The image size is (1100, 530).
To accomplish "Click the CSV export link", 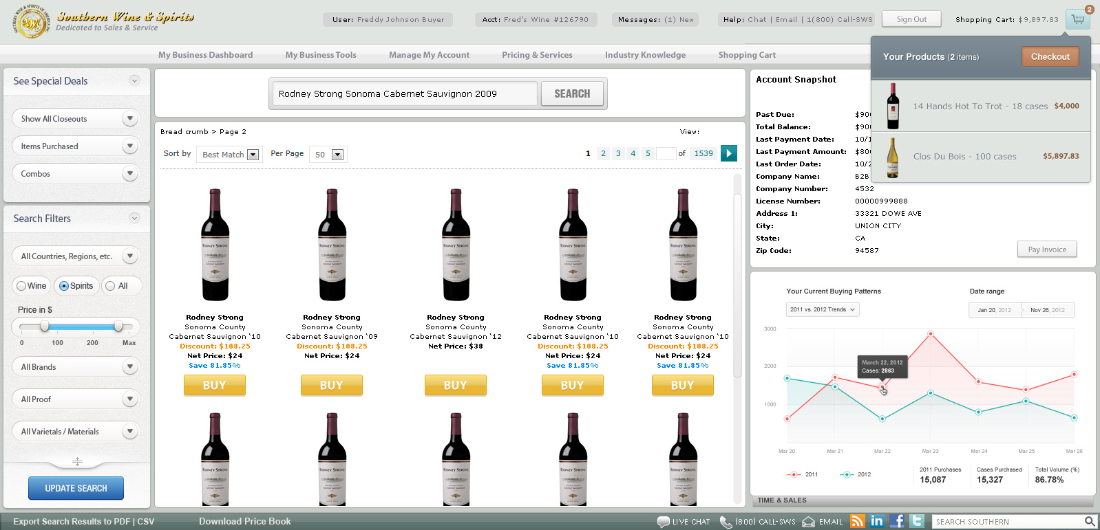I will (145, 521).
